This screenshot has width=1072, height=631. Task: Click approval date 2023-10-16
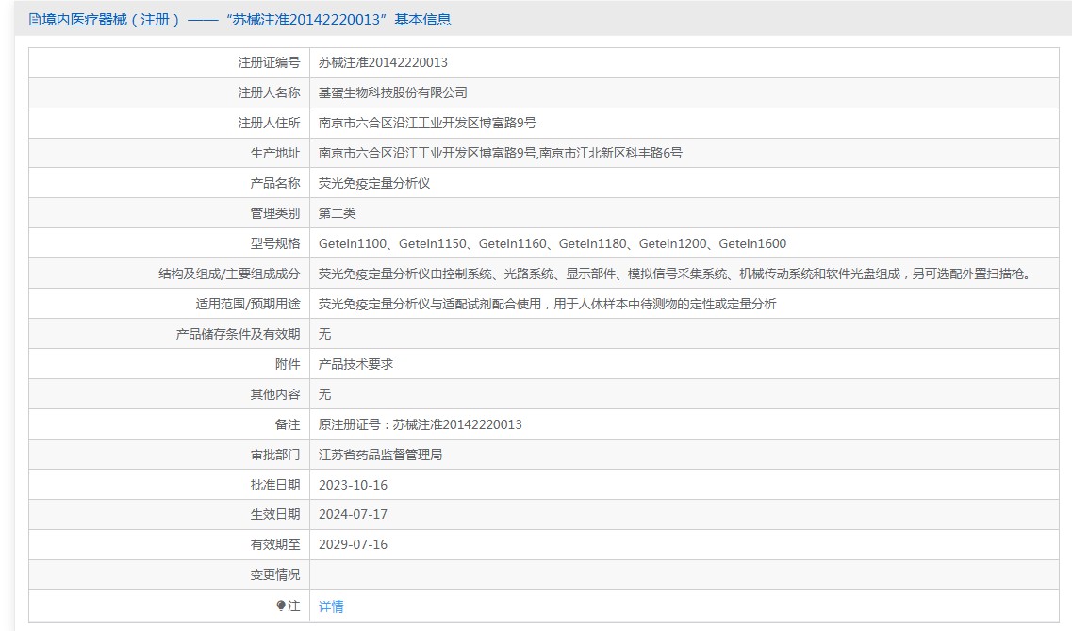coord(353,485)
